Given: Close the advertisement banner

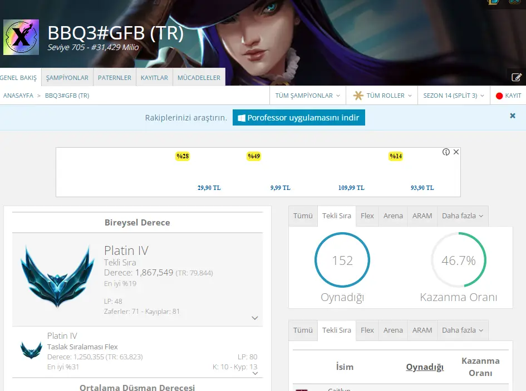Looking at the screenshot, I should [x=455, y=152].
